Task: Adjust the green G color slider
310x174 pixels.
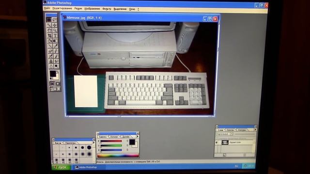Action: click(x=111, y=145)
